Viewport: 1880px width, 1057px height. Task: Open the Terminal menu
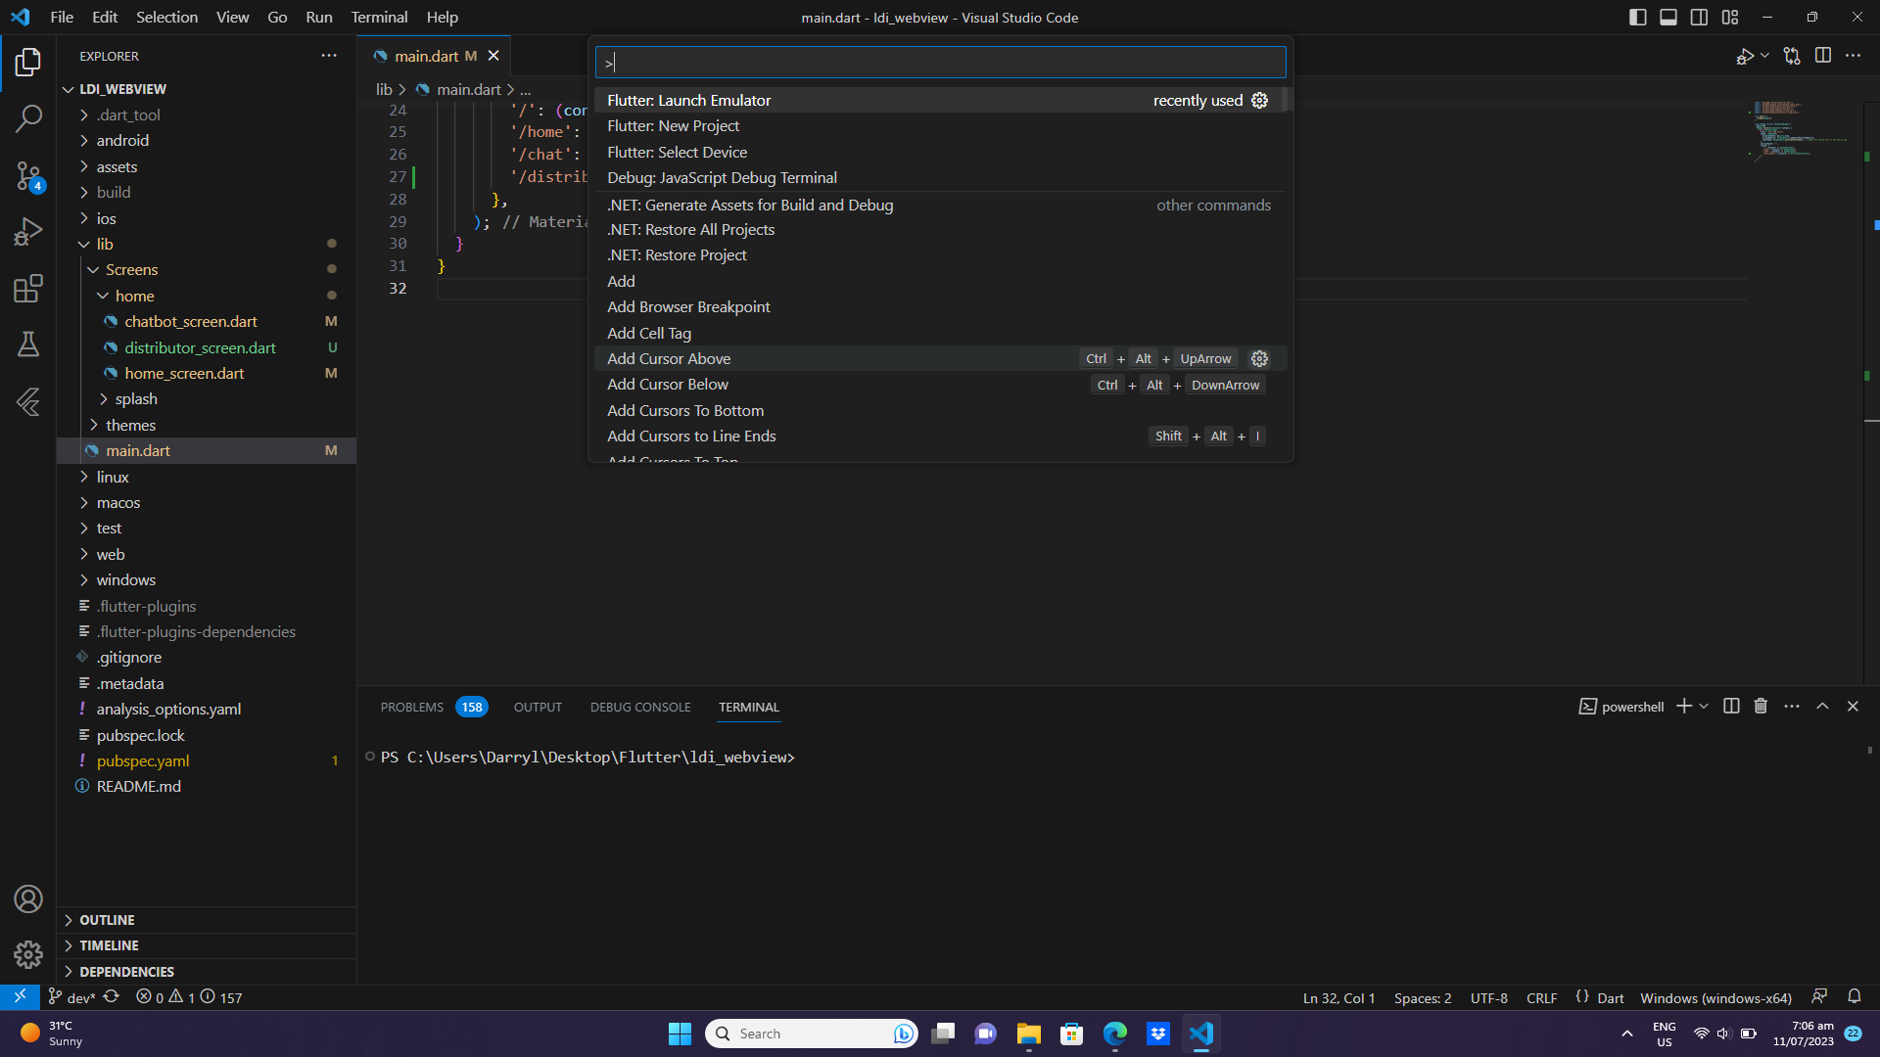point(379,17)
